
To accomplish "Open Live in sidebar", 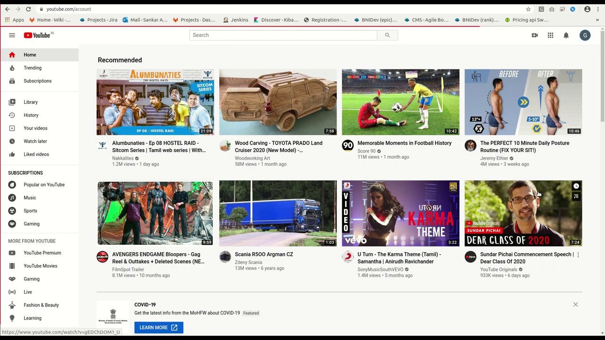I will click(x=39, y=292).
